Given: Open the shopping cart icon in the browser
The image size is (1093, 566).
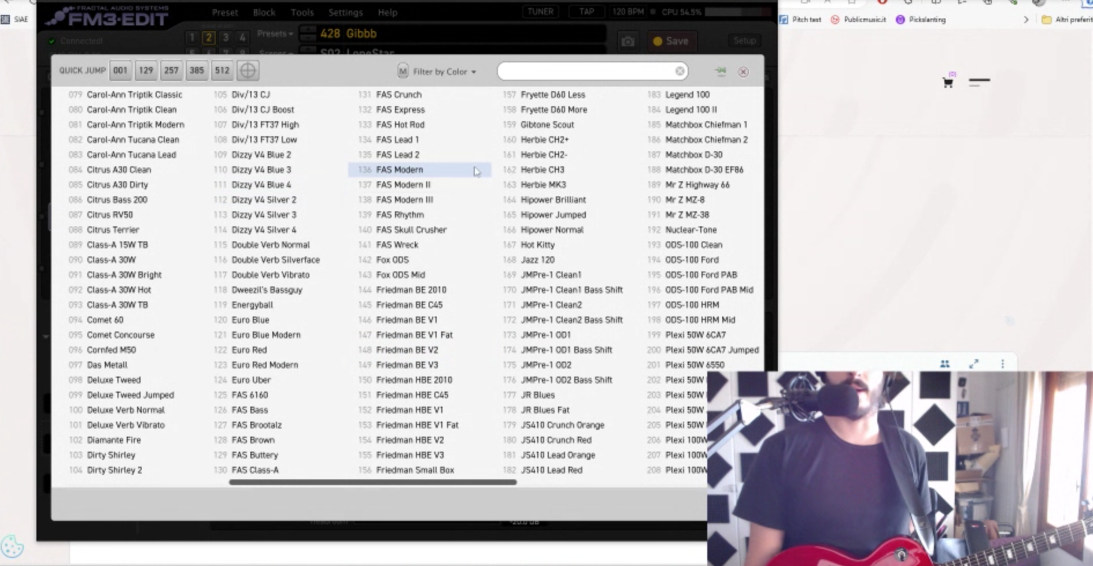Looking at the screenshot, I should click(x=948, y=82).
